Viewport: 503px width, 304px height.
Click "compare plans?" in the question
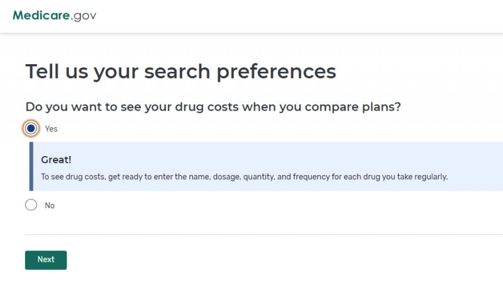[353, 107]
